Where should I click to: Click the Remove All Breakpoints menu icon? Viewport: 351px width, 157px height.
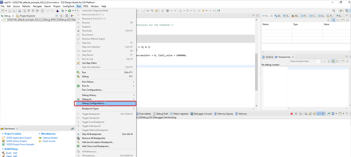coord(78,138)
